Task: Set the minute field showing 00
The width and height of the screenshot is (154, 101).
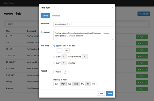Action: [x=66, y=50]
